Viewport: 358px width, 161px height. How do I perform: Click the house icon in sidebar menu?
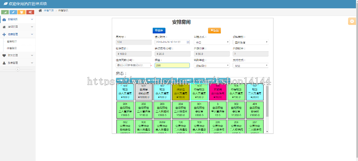click(4, 27)
